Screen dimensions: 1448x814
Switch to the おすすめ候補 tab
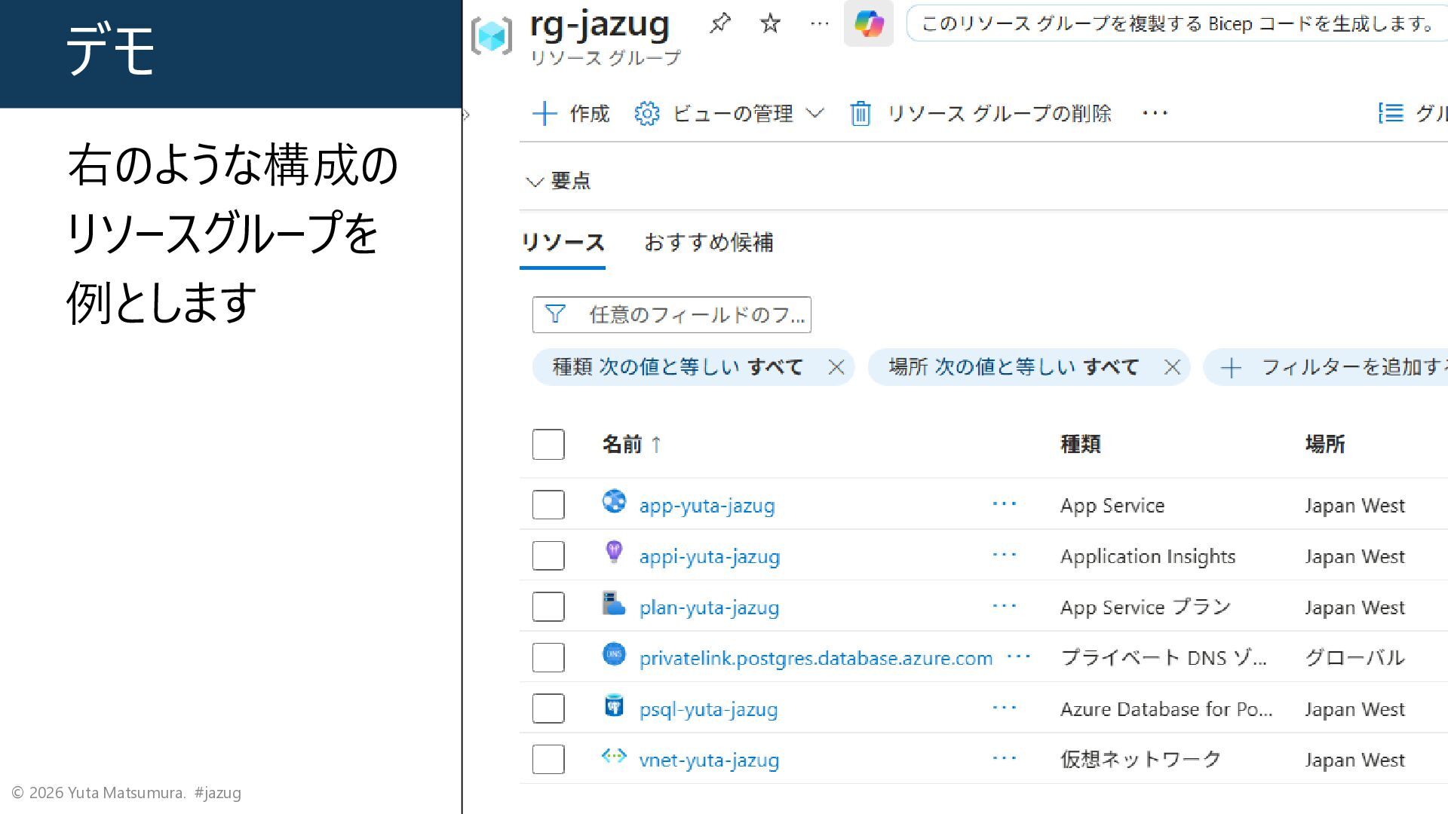point(708,242)
